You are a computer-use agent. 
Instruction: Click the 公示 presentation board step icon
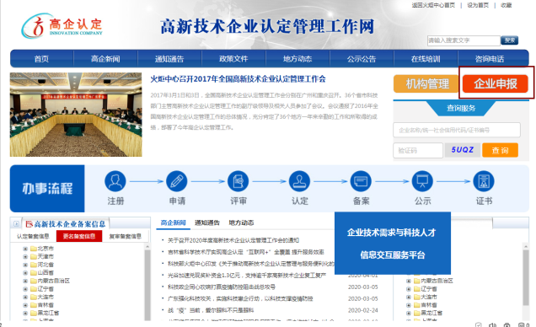pyautogui.click(x=422, y=181)
